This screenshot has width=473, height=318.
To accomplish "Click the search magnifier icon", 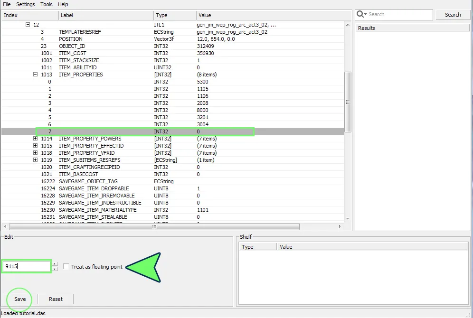I will [x=360, y=14].
